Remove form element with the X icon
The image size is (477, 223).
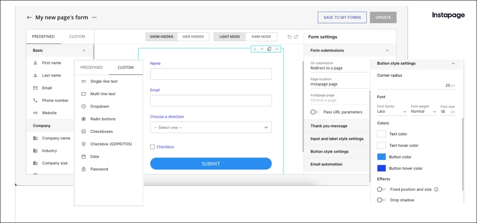click(x=277, y=49)
